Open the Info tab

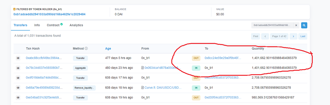coord(37,25)
